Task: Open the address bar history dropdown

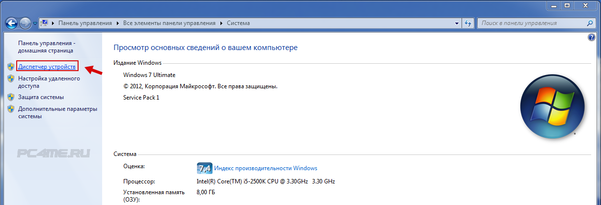Action: tap(457, 23)
